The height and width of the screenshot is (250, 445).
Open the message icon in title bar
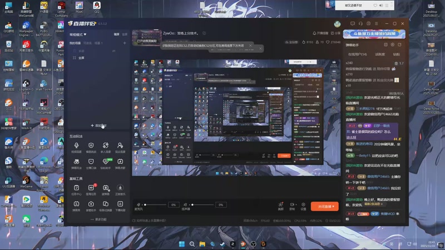(x=353, y=23)
